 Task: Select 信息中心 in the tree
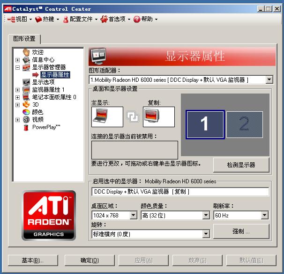click(43, 60)
